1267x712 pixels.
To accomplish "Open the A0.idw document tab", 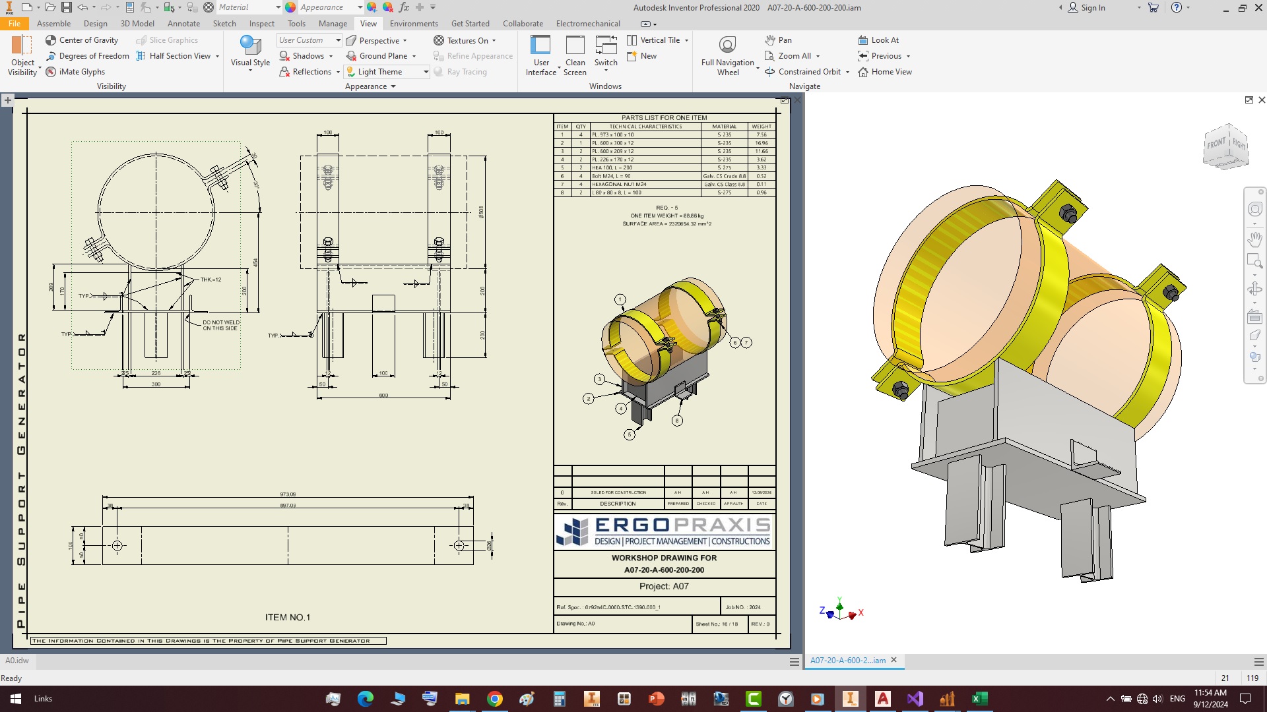I will pos(17,661).
